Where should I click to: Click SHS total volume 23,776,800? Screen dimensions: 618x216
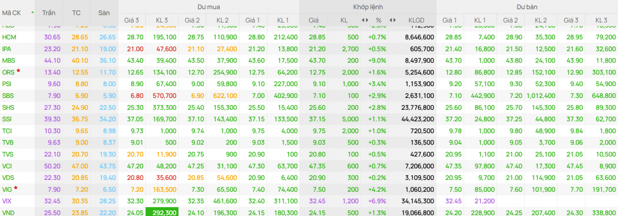[x=418, y=107]
